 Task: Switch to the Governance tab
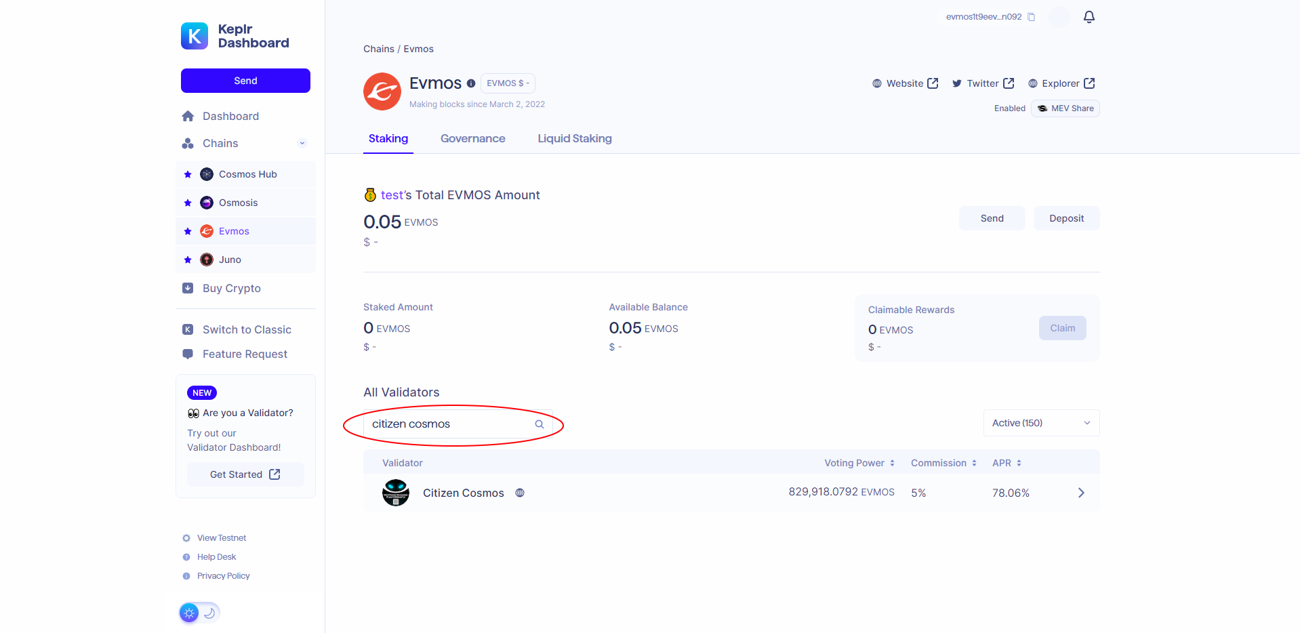[x=473, y=138]
